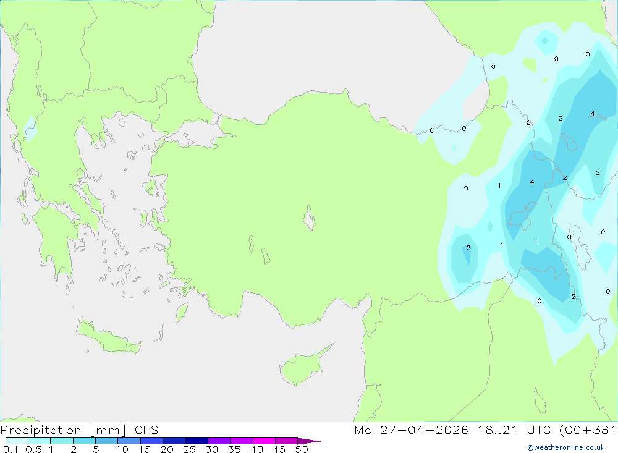Pick the 15–20 mm legend color swatch

coord(152,441)
